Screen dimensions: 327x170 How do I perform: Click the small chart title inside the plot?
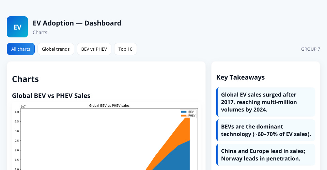tap(109, 106)
